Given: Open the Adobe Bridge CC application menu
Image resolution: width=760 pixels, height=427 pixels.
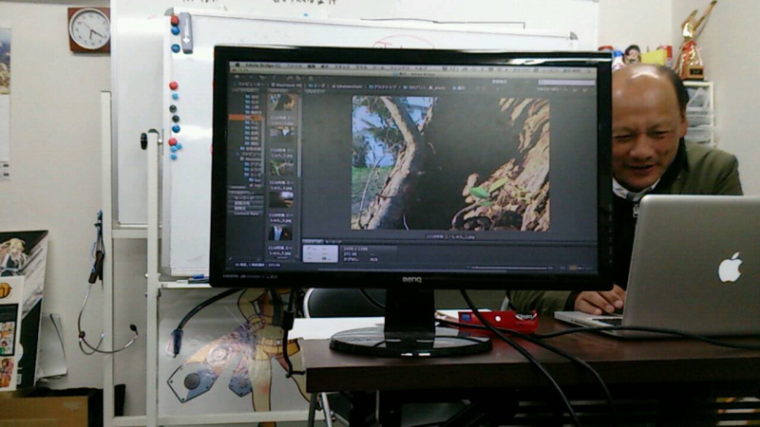Looking at the screenshot, I should pos(263,65).
